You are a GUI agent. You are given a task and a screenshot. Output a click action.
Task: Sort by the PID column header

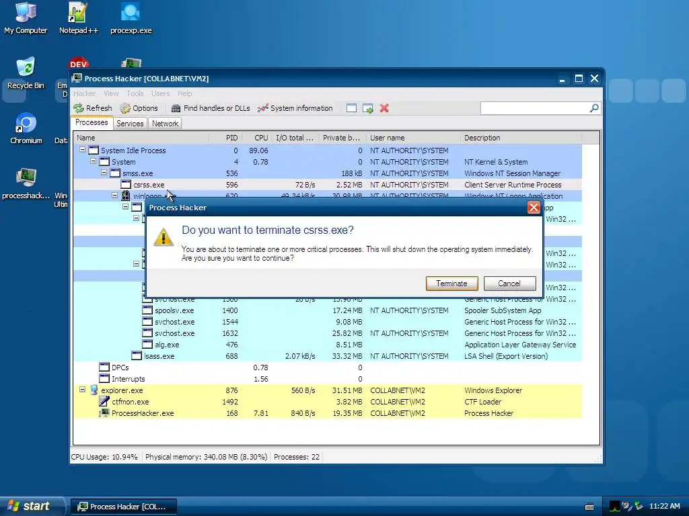pos(225,138)
